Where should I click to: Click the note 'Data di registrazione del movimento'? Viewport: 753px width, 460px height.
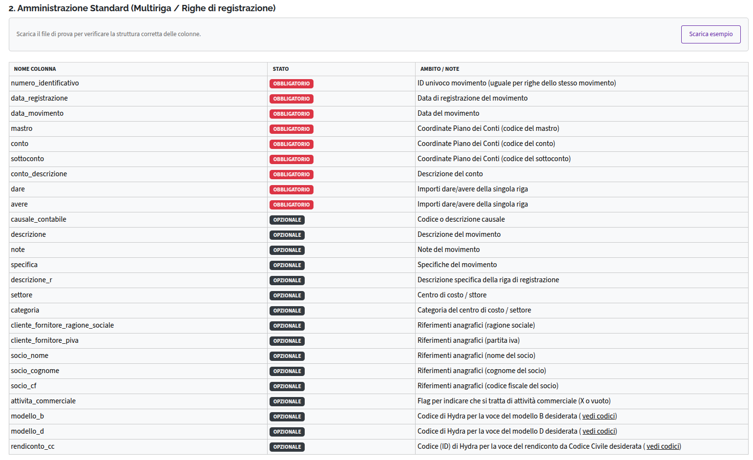coord(473,98)
